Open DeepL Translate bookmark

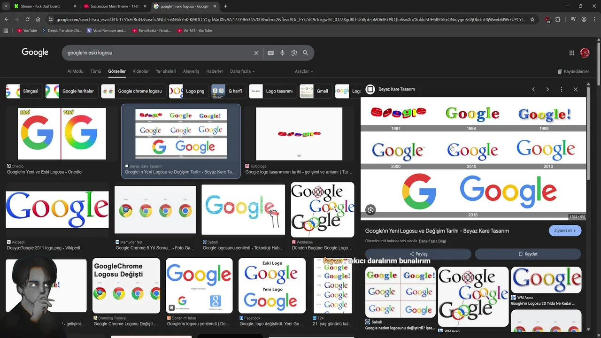pos(62,31)
